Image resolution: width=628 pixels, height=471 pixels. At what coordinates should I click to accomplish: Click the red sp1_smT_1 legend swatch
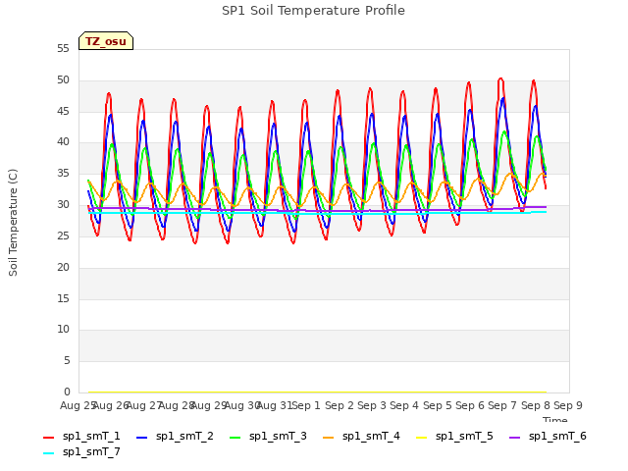[48, 438]
